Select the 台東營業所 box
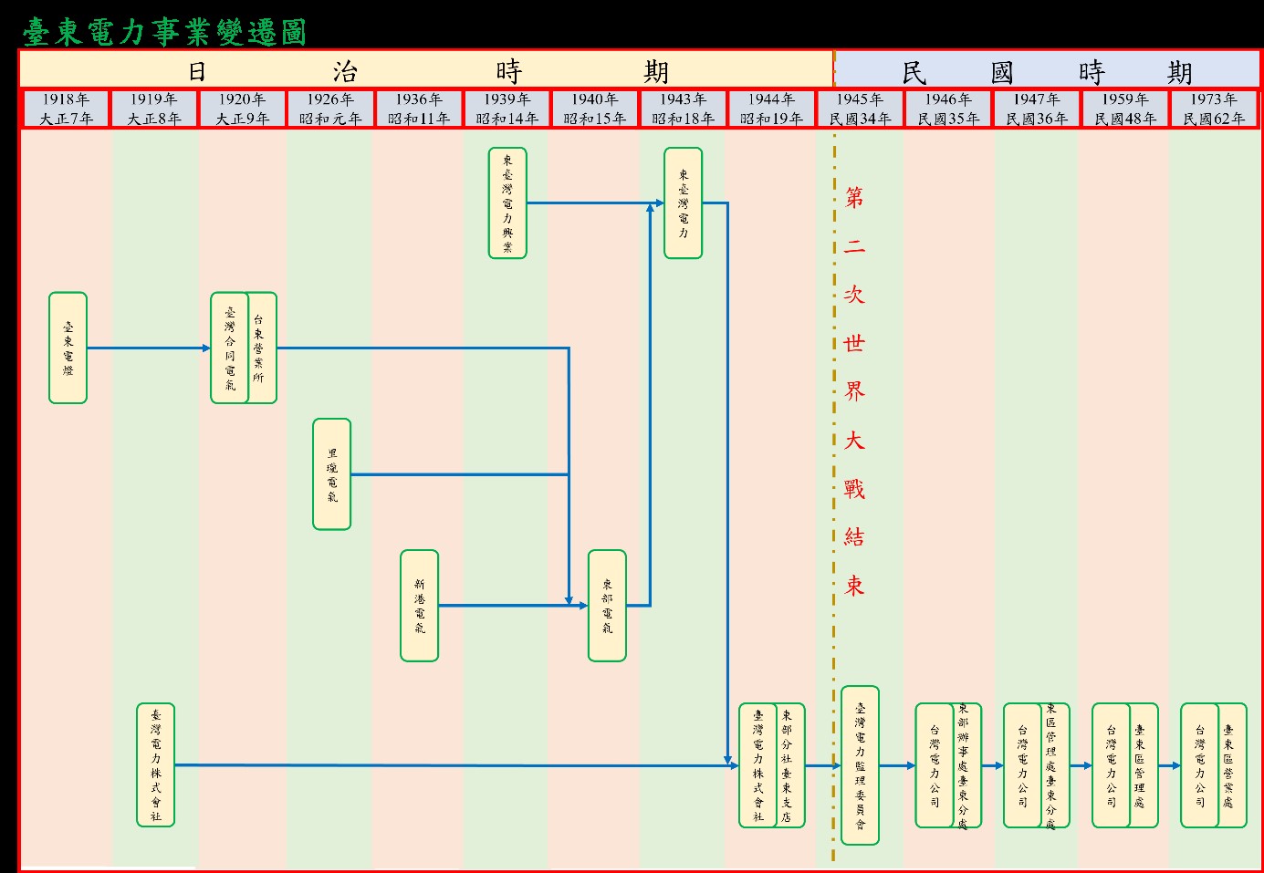 [262, 348]
